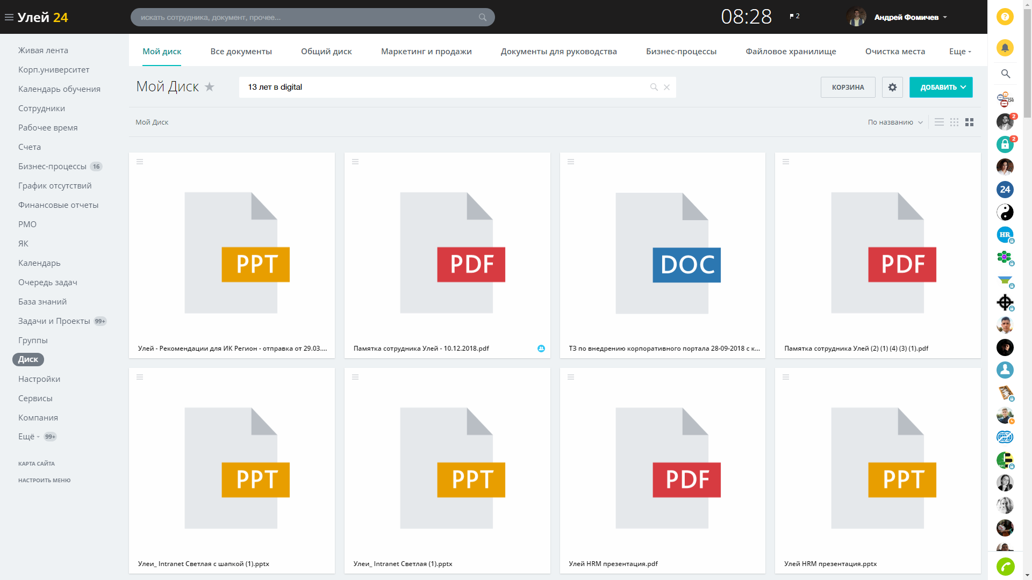Click the green phone call button
The image size is (1032, 580).
click(1005, 567)
